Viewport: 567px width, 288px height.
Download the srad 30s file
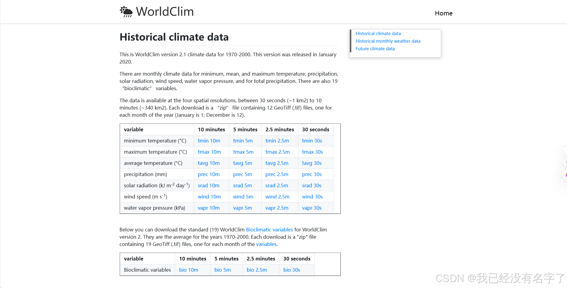pos(312,185)
